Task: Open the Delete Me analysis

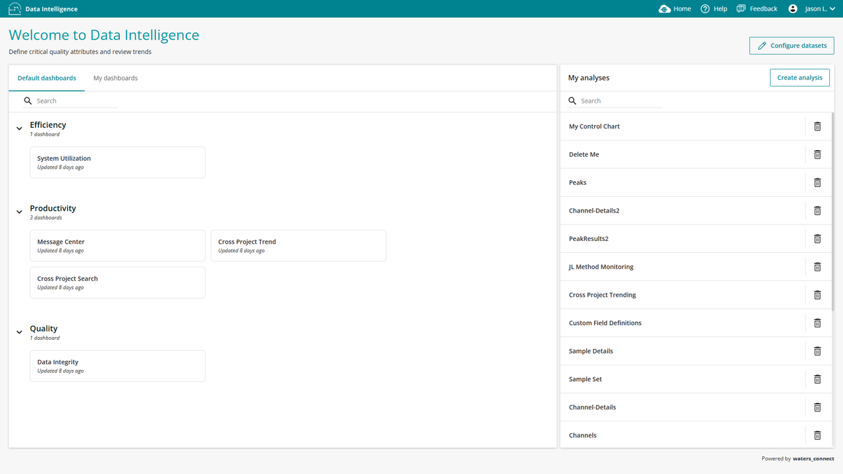Action: click(682, 155)
